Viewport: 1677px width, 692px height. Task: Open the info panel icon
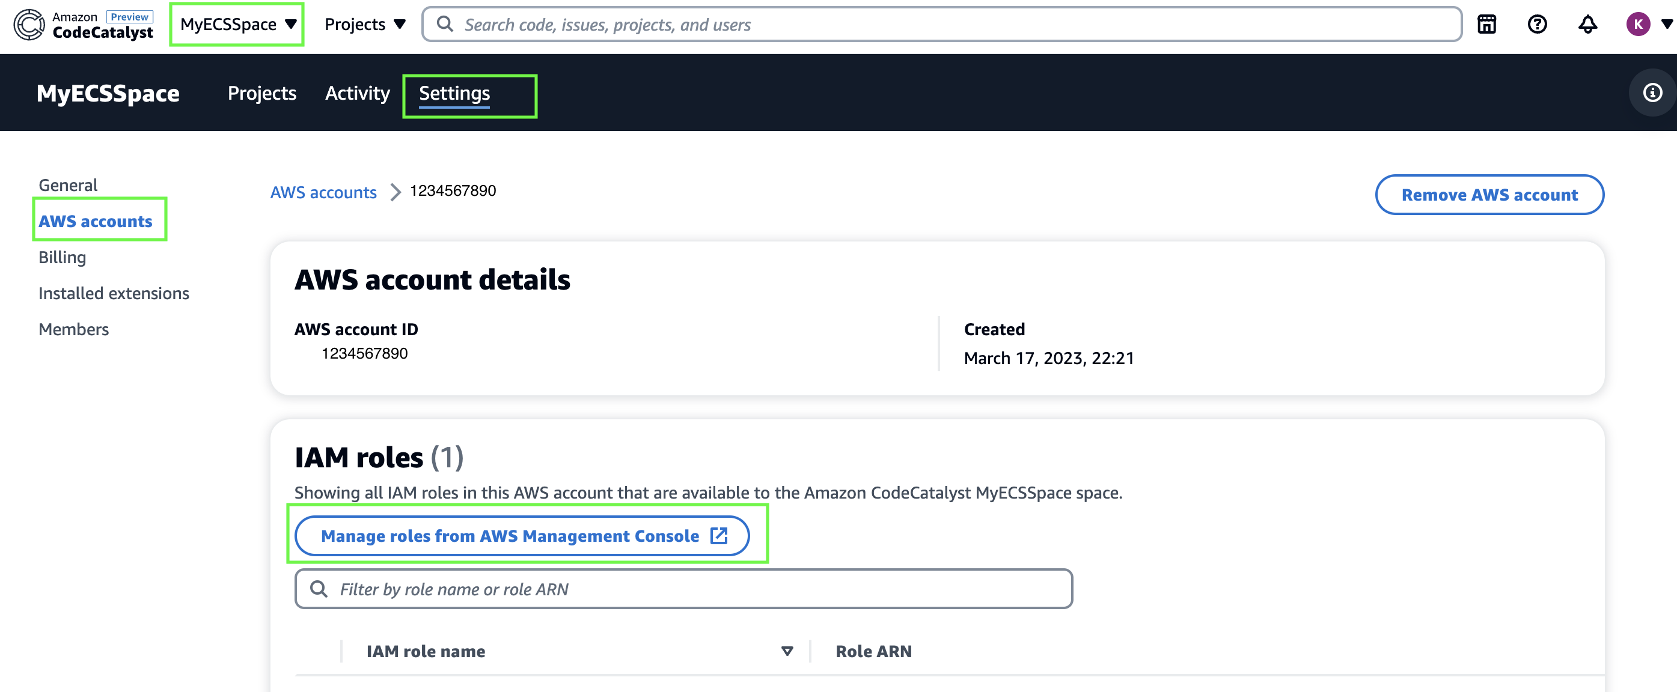pyautogui.click(x=1652, y=93)
